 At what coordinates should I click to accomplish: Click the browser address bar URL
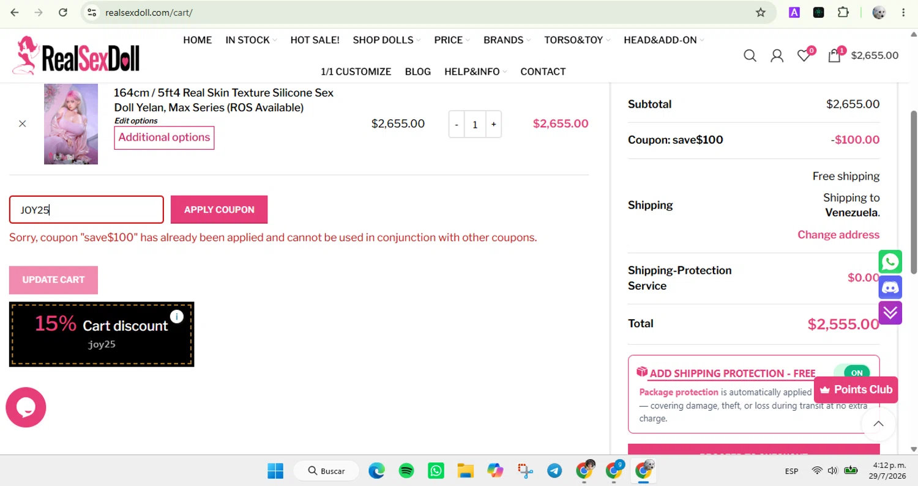pyautogui.click(x=149, y=12)
